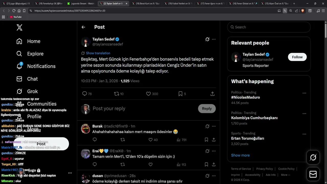The image size is (327, 184).
Task: Open more options on Taylan Sedef's post
Action: [x=214, y=39]
